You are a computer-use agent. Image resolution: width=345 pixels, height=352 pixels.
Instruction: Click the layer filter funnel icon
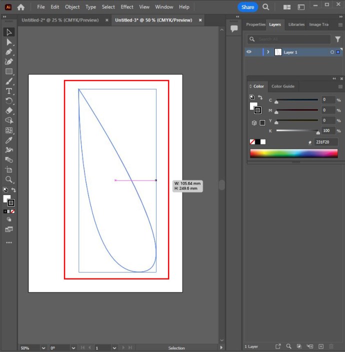(338, 39)
